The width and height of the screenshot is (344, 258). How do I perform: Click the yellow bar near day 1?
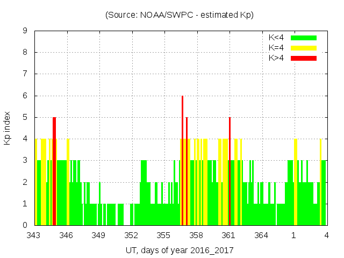tap(296, 183)
